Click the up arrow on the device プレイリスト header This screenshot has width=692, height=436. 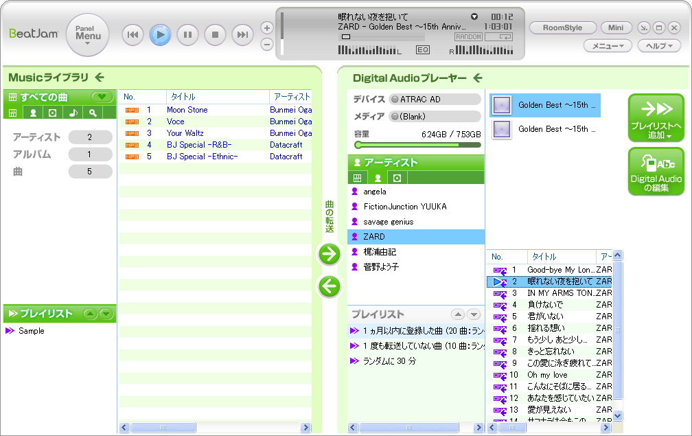click(x=458, y=314)
